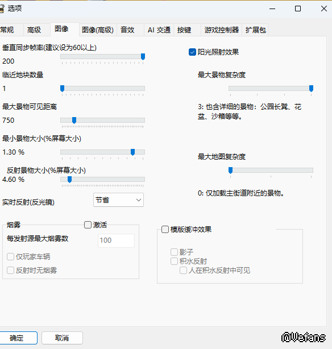332x349 pixels.
Task: Click the 最大景物可见距离 slider handle
Action: [x=74, y=121]
